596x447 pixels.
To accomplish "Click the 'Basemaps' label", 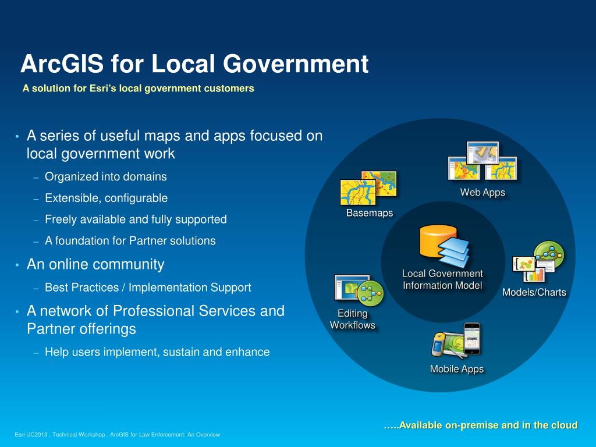I will [x=370, y=213].
